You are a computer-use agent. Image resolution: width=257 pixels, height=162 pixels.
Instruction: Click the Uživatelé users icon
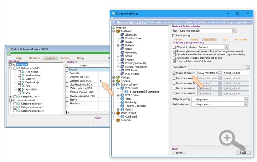point(118,81)
